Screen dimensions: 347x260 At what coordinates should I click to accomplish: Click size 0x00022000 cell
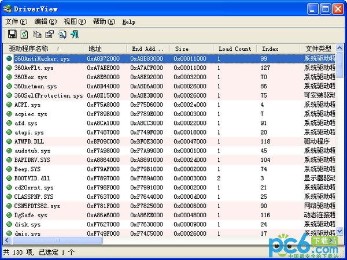tap(190, 123)
